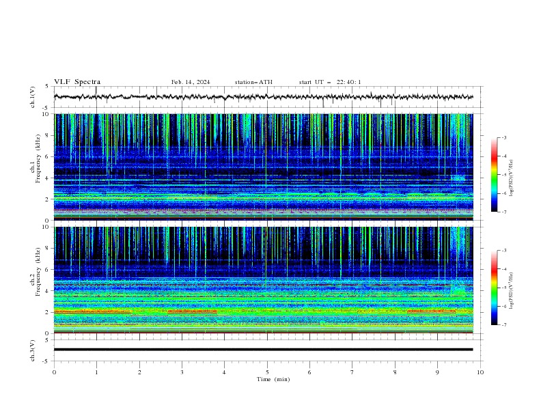
Task: Click the ch.2 color bar 'log(PSD)(V²/Hz)' label
Action: tap(512, 291)
